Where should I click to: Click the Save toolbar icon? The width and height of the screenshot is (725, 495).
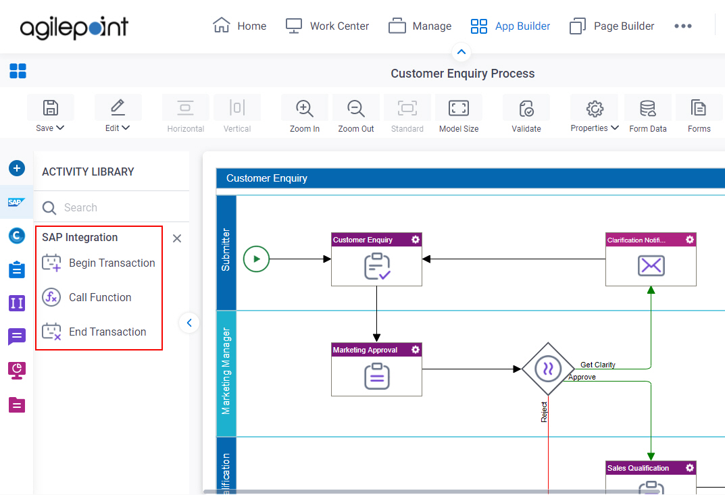51,107
